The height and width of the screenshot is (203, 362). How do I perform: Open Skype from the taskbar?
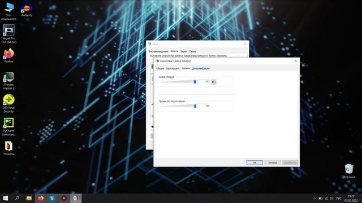click(52, 198)
